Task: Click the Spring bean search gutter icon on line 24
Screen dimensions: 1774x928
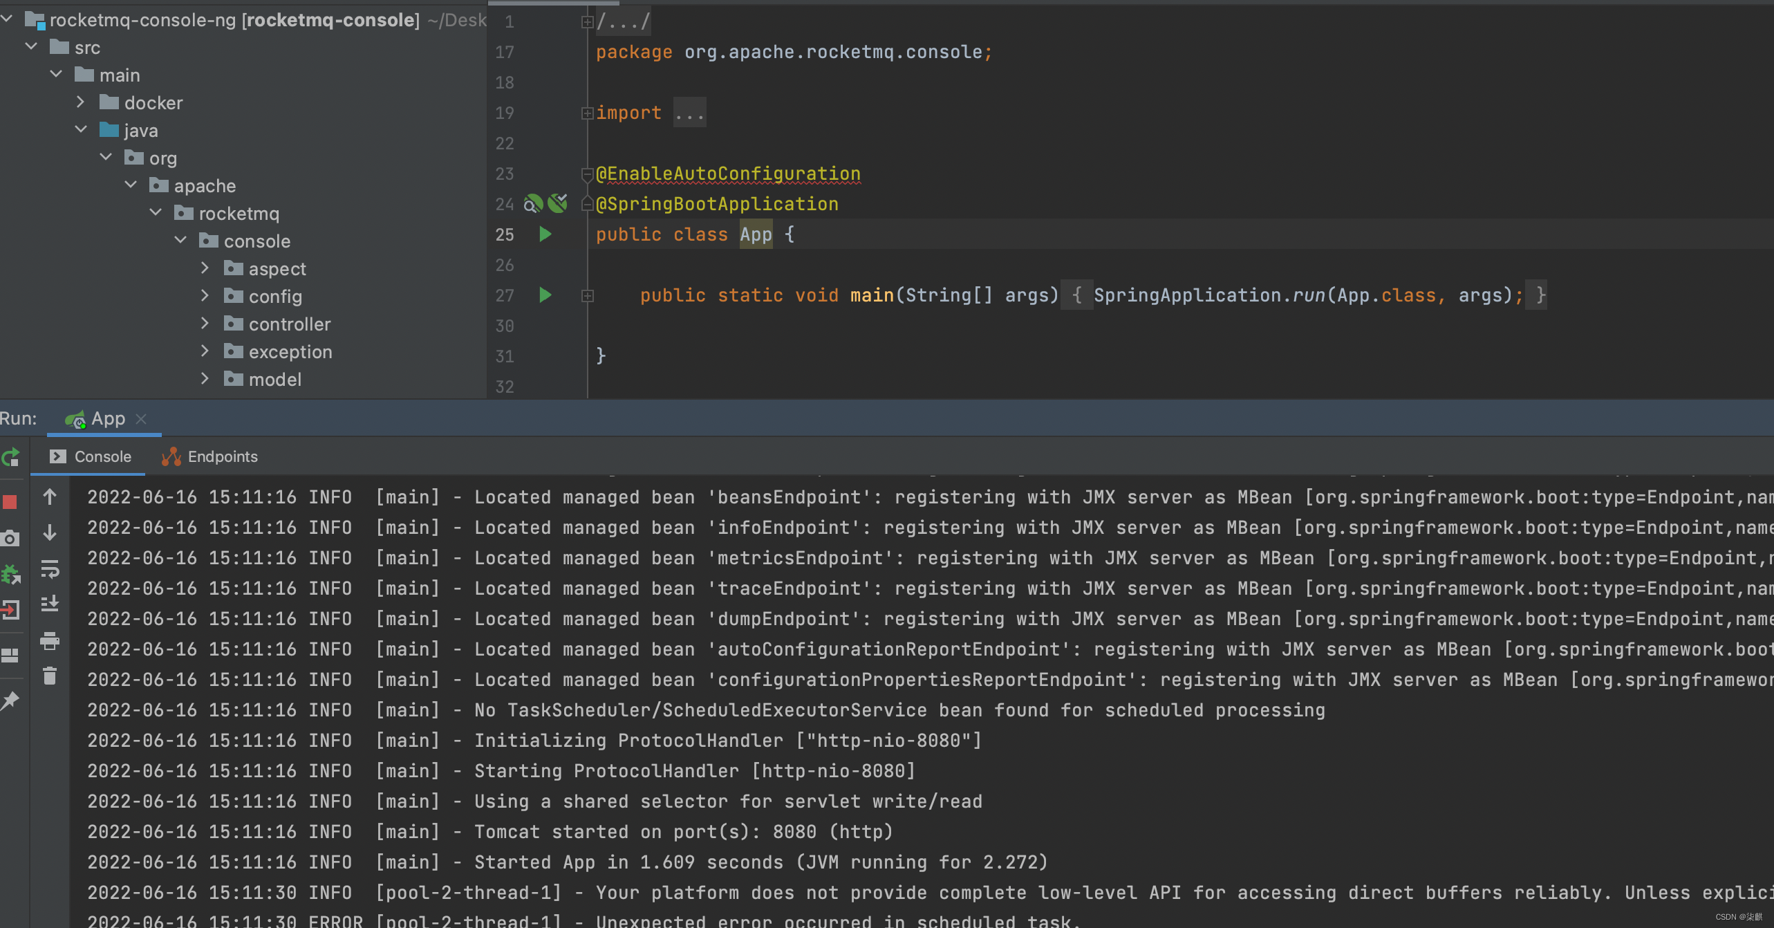Action: tap(533, 204)
